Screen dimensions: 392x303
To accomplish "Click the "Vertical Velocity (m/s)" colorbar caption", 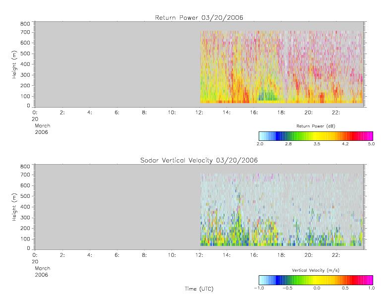I will 316,270.
